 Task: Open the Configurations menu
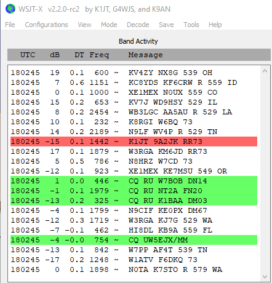coord(46,25)
